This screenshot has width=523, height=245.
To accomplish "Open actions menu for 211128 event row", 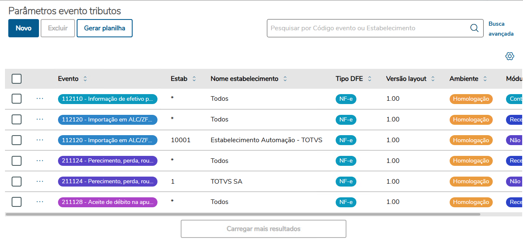I will click(40, 202).
